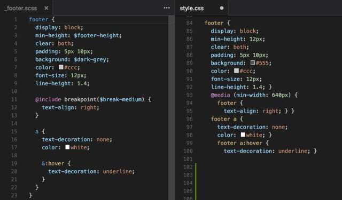Image resolution: width=342 pixels, height=200 pixels.
Task: Click the @include keyword
Action: pyautogui.click(x=48, y=99)
